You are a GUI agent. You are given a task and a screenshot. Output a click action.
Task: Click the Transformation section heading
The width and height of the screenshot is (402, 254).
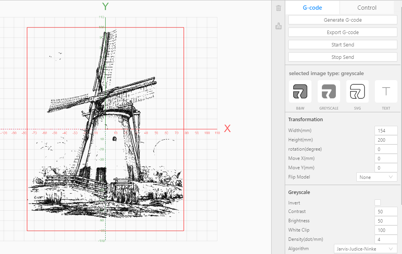point(305,120)
